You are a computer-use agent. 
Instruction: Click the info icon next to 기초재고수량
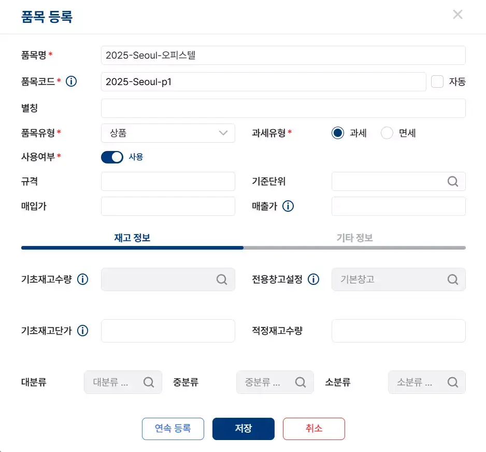[x=82, y=279]
